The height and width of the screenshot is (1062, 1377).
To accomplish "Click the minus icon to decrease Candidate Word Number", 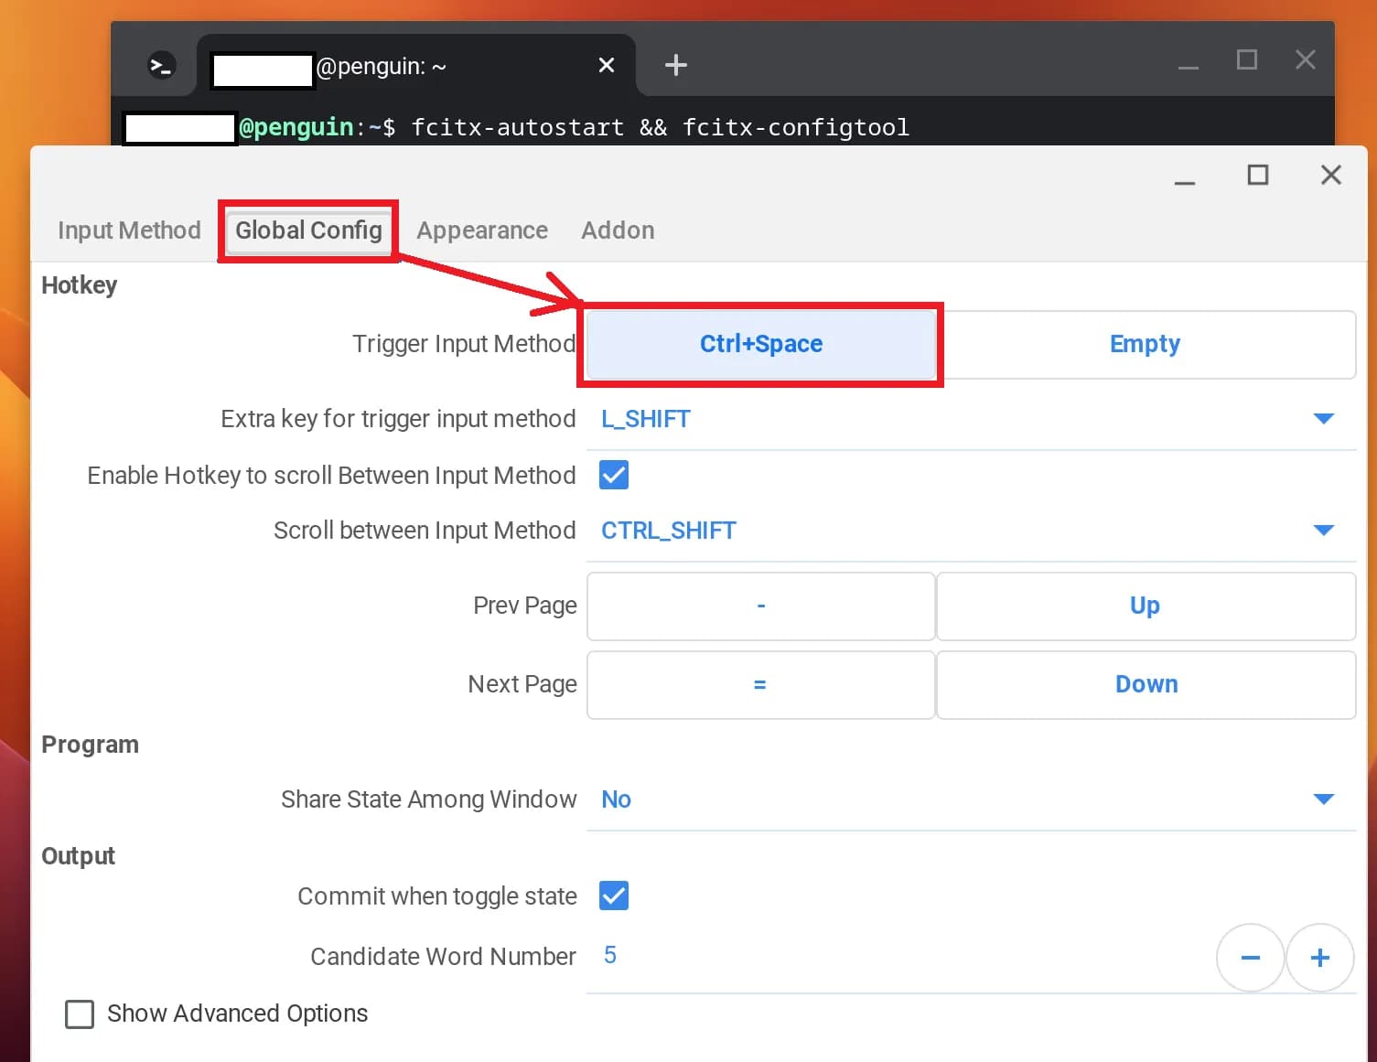I will coord(1250,958).
